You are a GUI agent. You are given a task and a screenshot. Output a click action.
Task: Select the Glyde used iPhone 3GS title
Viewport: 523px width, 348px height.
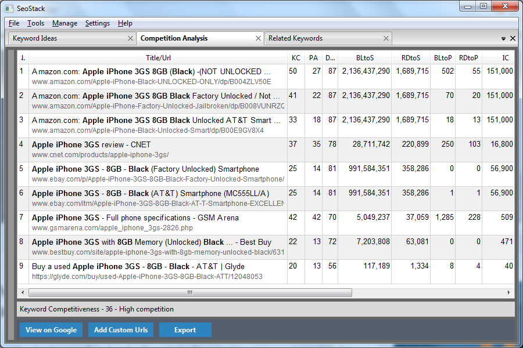(138, 266)
